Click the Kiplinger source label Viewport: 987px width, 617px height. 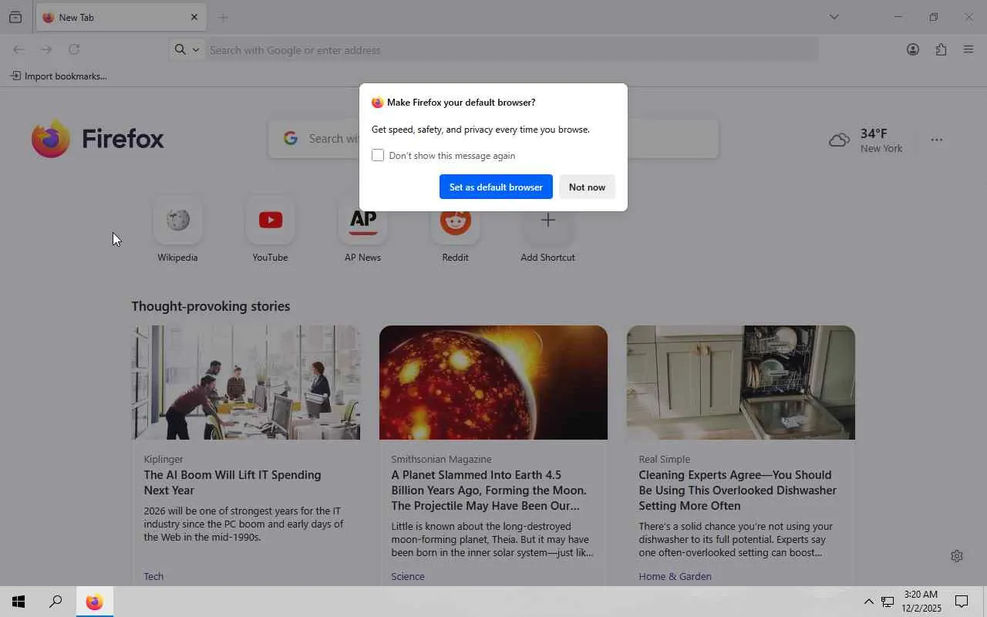pos(163,459)
